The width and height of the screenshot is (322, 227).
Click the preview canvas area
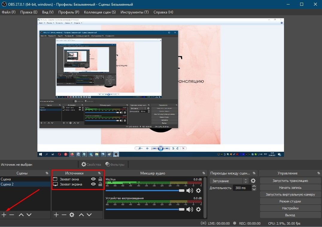pyautogui.click(x=161, y=88)
